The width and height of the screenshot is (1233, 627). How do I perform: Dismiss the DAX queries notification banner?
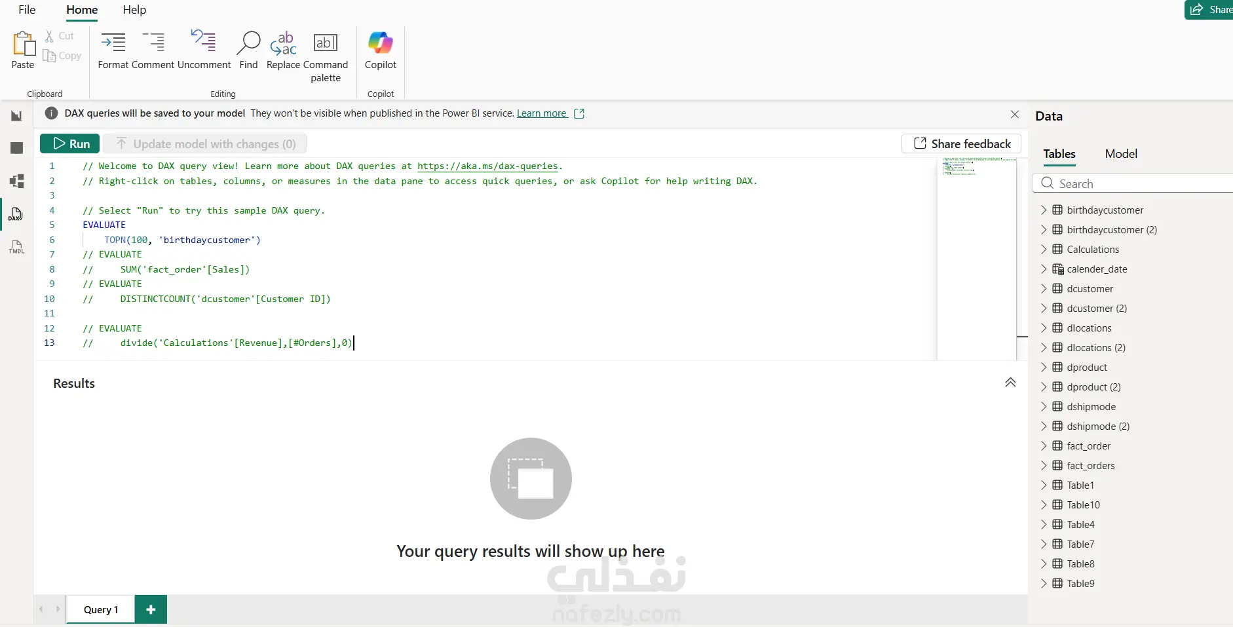[1015, 114]
